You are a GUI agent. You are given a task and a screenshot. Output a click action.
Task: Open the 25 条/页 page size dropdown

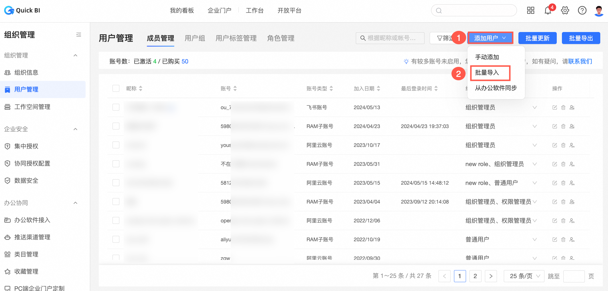point(524,276)
